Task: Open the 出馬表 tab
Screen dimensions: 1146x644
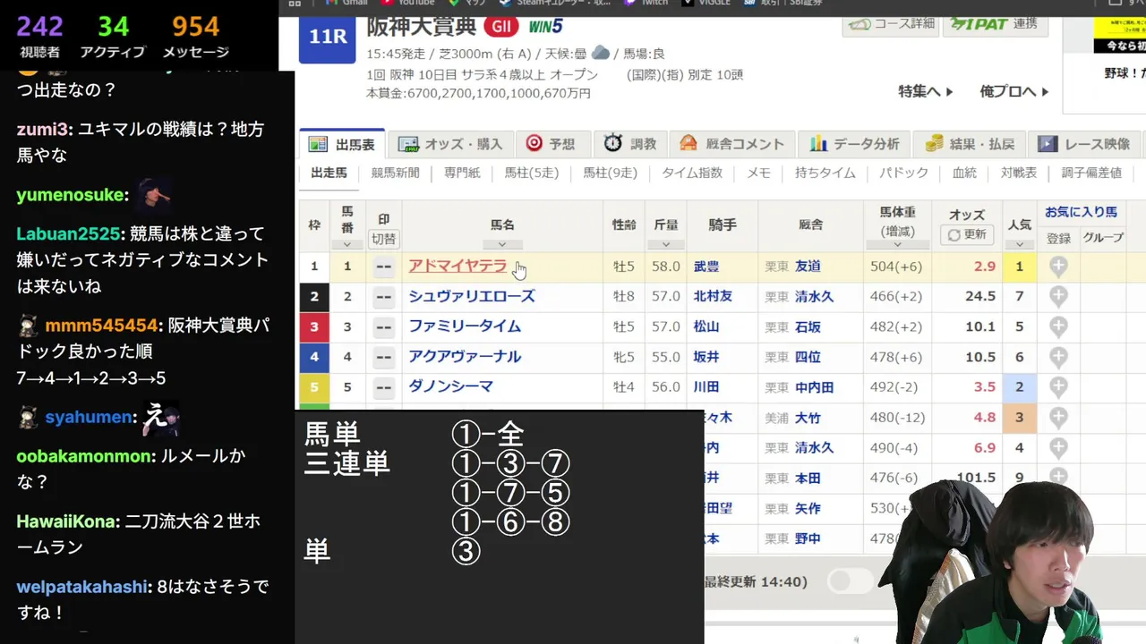Action: pos(342,144)
